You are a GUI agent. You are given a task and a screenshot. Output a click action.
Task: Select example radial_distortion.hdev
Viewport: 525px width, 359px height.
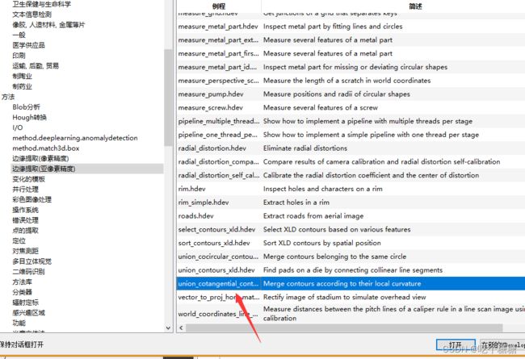tap(351, 148)
